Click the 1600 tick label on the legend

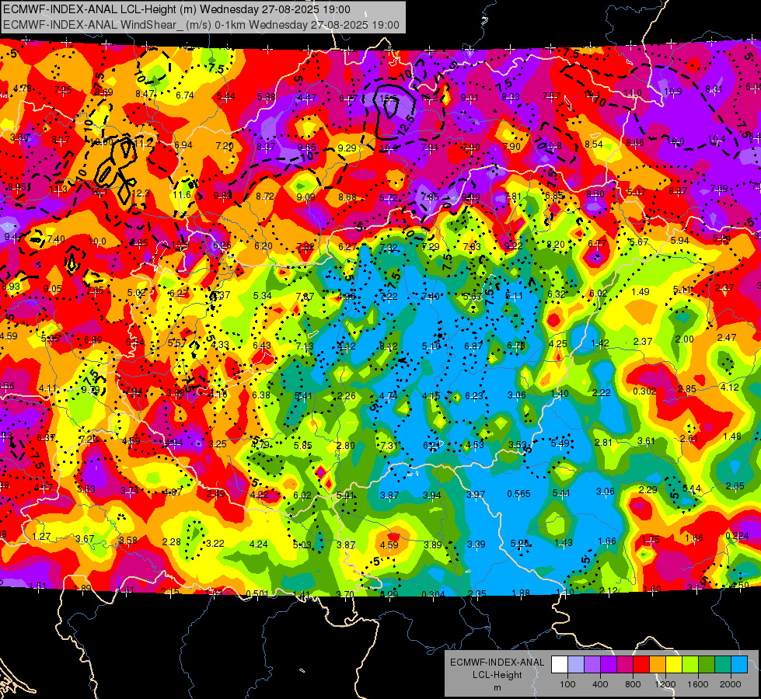tap(698, 684)
